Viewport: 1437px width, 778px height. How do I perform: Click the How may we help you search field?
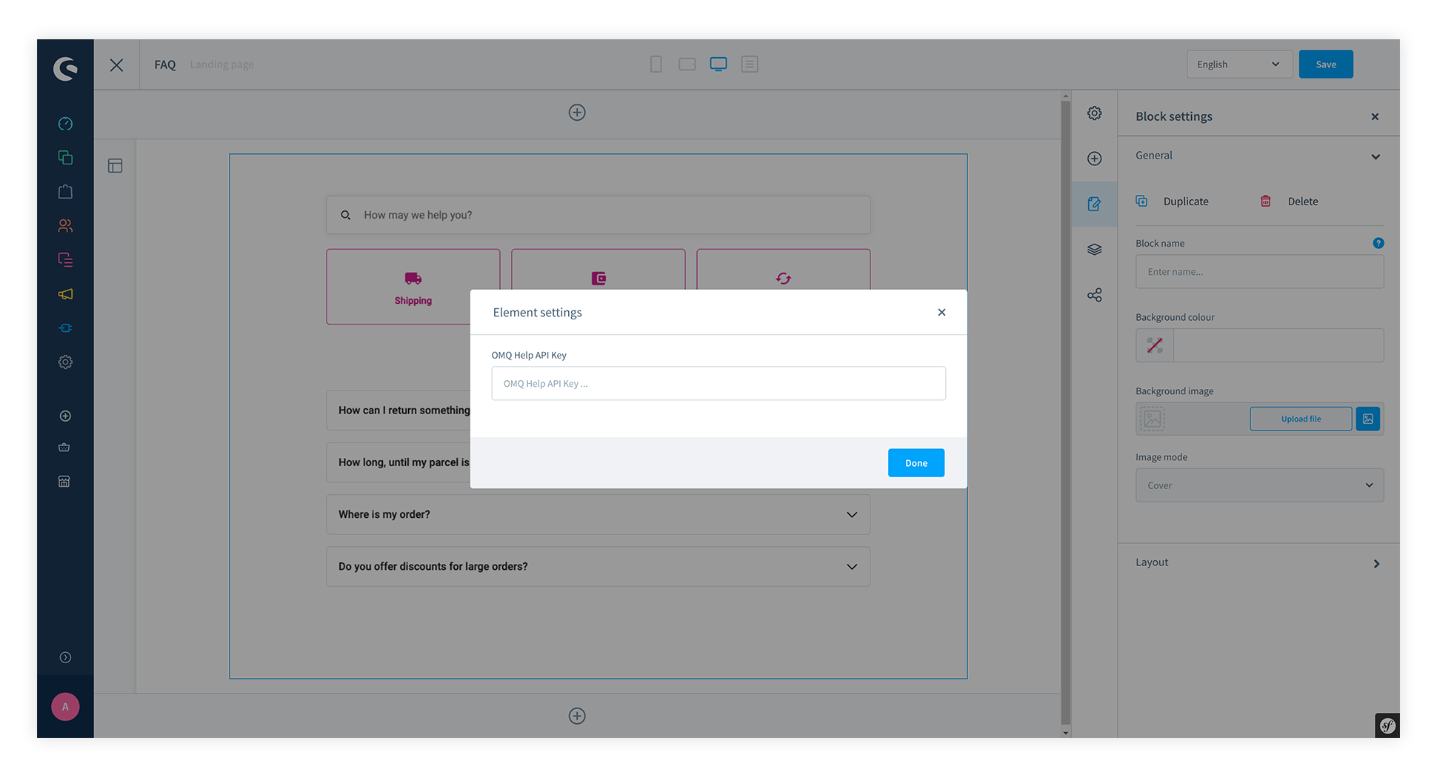pos(599,215)
